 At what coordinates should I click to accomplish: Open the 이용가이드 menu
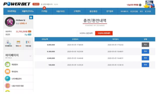(61, 11)
